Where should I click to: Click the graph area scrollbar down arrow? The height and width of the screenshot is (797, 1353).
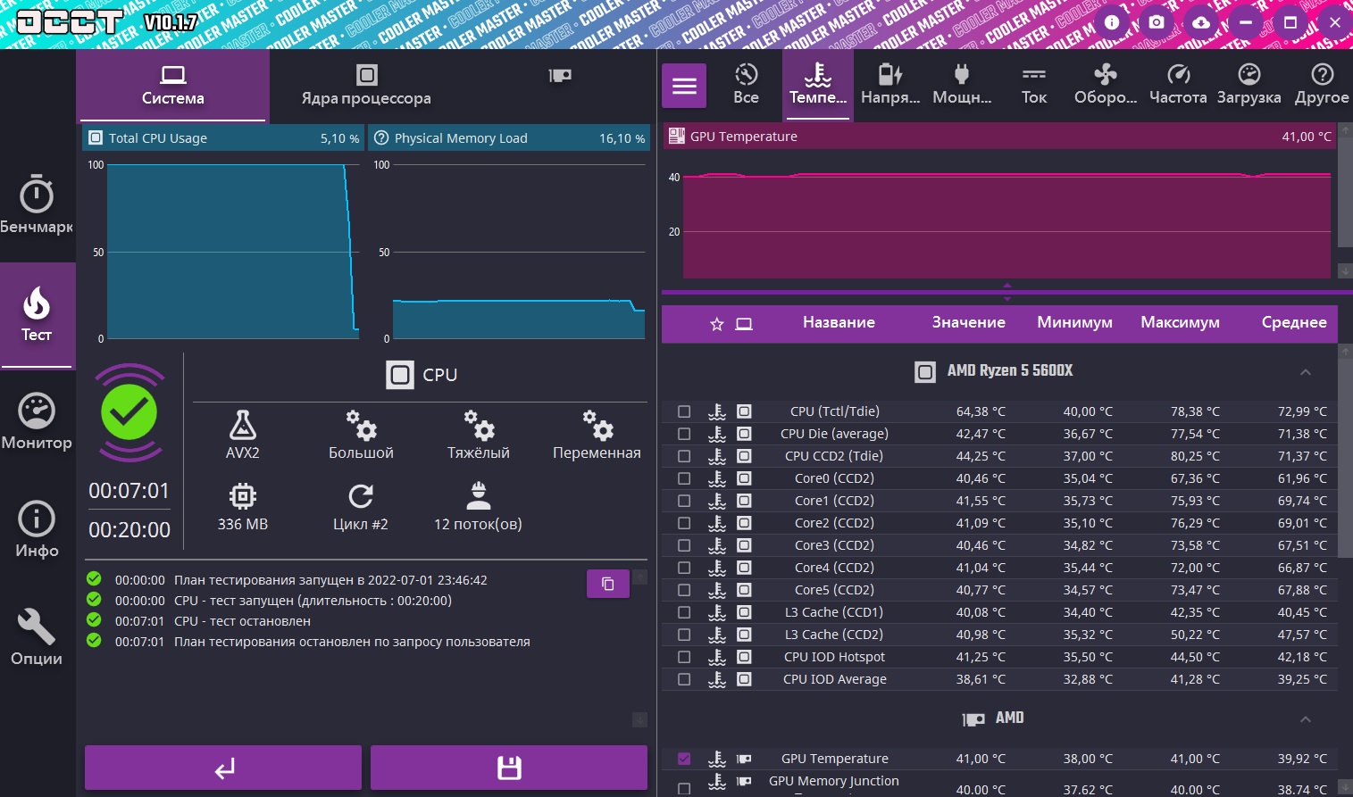click(1345, 271)
